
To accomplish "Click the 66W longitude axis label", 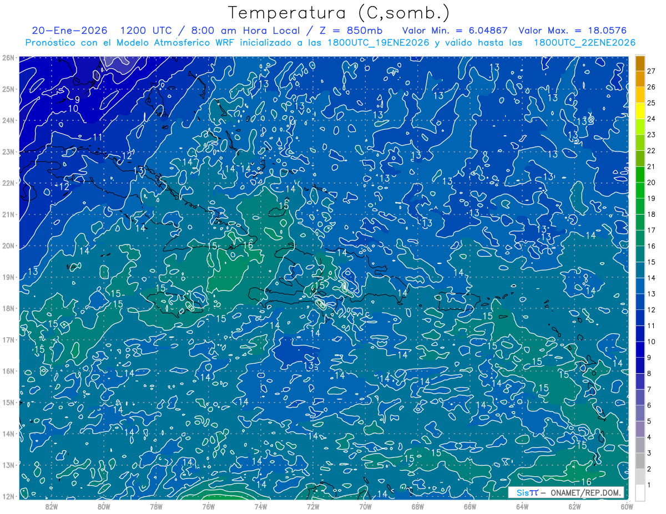I will coord(470,506).
